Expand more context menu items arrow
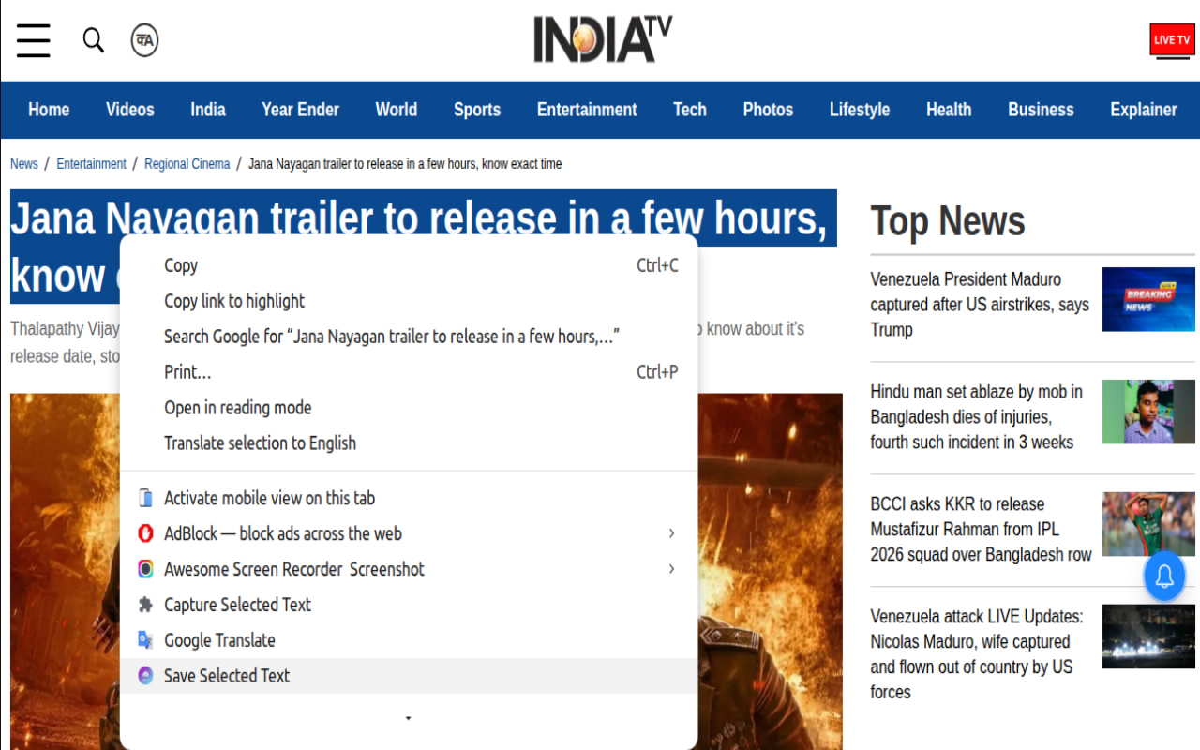This screenshot has width=1200, height=750. (x=408, y=719)
